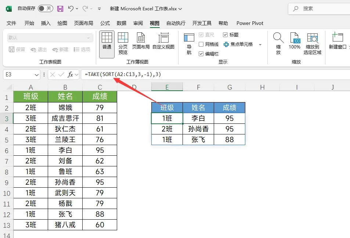Switch to the 数据 Data tab

click(x=122, y=23)
